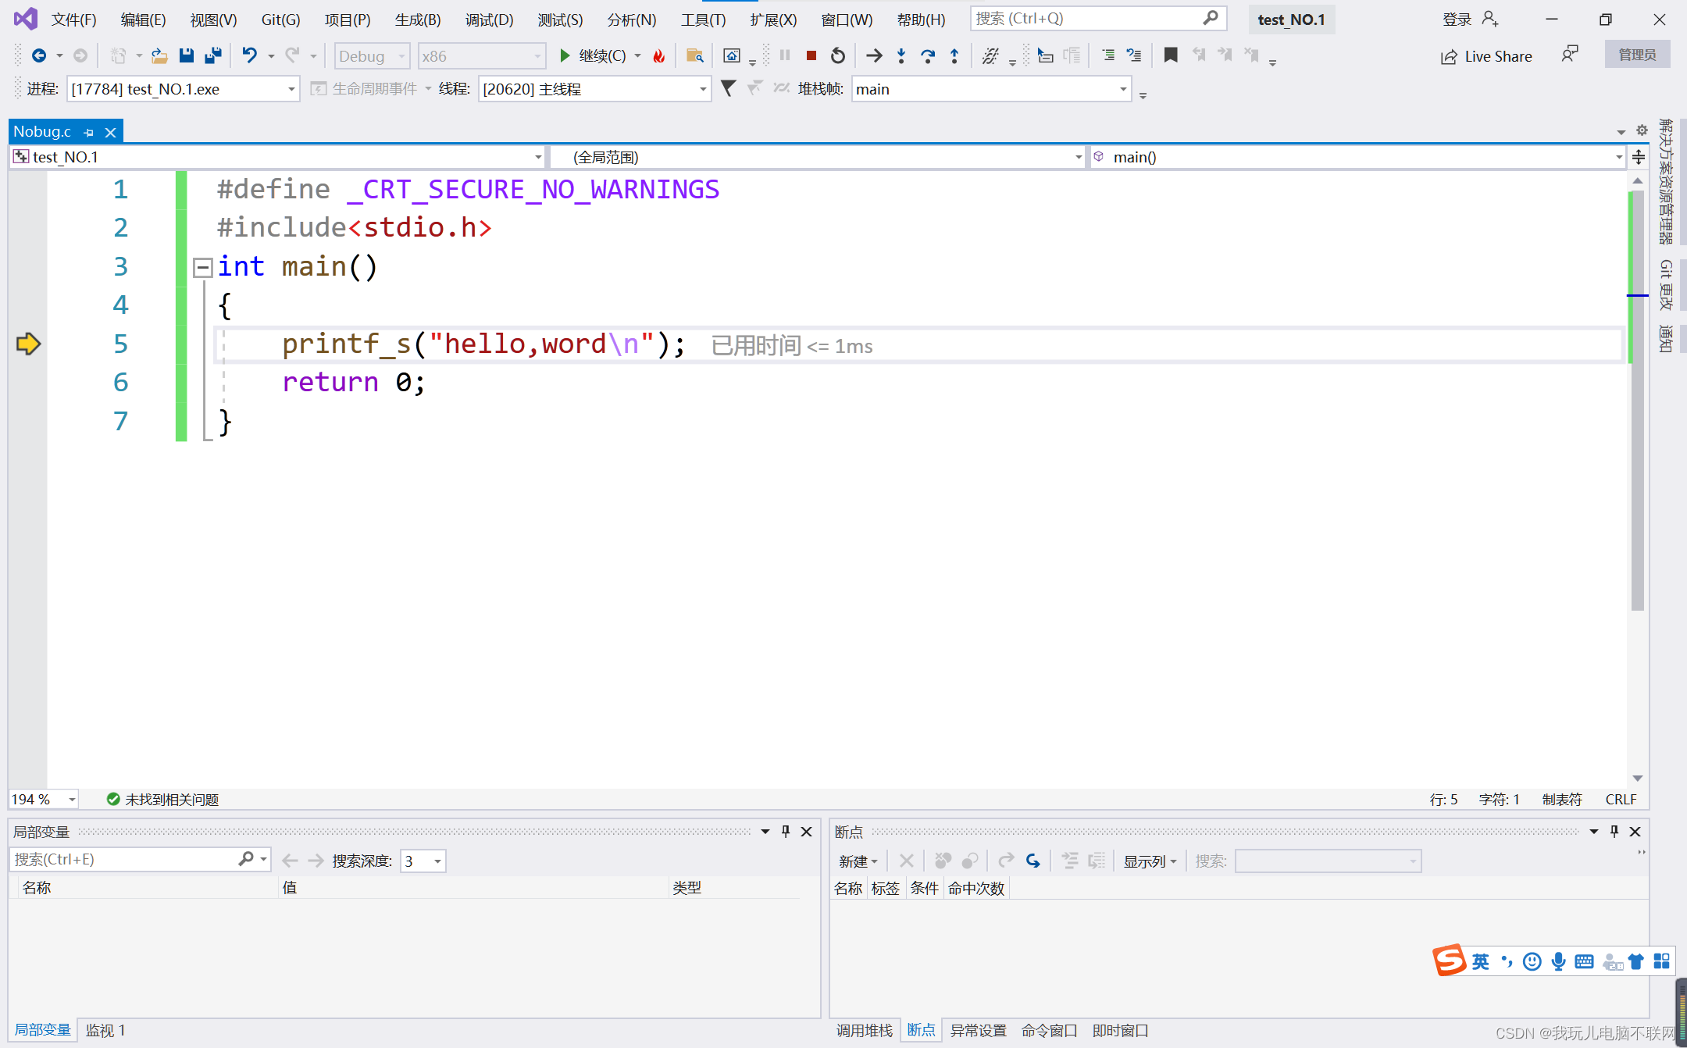This screenshot has width=1687, height=1048.
Task: Toggle pin on Nobug.c tab
Action: pos(89,133)
